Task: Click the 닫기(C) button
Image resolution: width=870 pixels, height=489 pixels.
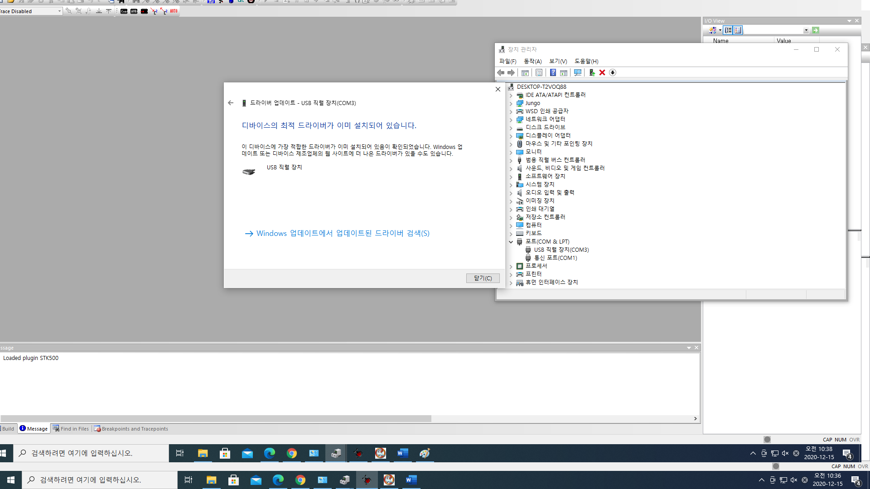Action: 483,278
